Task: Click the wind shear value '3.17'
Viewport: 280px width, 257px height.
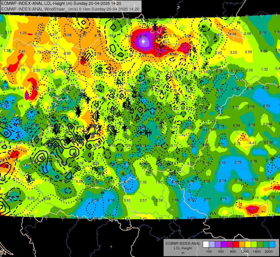Action: 8,33
